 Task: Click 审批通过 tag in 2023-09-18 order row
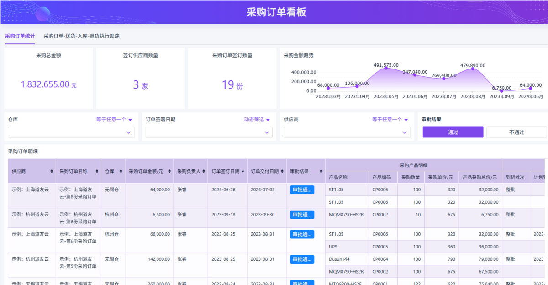[x=302, y=215]
